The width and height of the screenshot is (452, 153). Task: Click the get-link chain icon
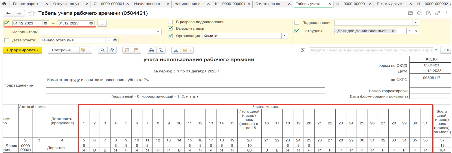pyautogui.click(x=438, y=13)
